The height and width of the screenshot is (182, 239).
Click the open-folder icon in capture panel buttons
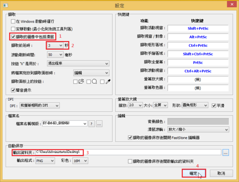point(81,81)
